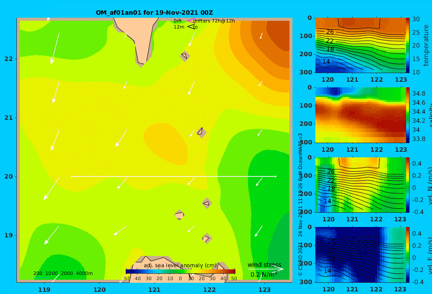This screenshot has height=294, width=432.
Task: Select the island marker near 19N 122E
Action: tap(207, 238)
